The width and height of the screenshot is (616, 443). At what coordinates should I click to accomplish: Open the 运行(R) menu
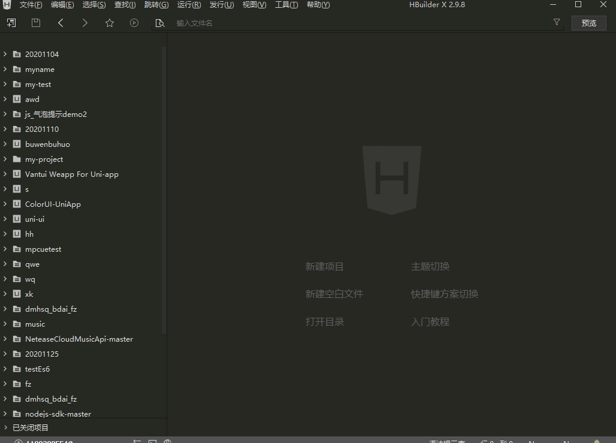[x=189, y=5]
